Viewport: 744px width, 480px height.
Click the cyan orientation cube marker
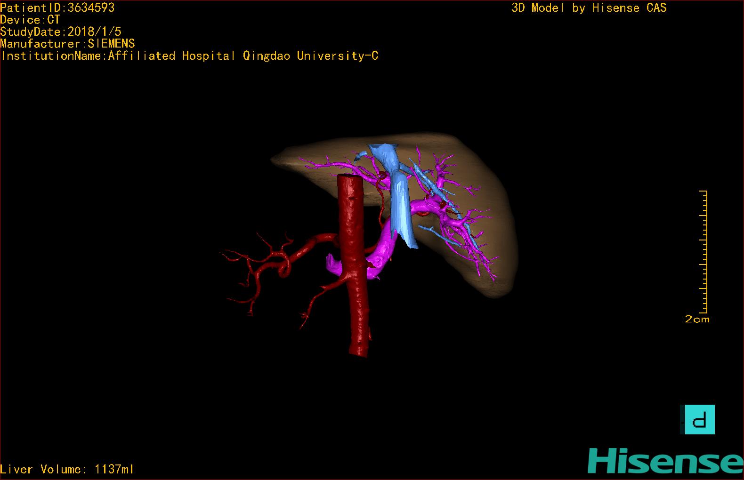pos(697,419)
